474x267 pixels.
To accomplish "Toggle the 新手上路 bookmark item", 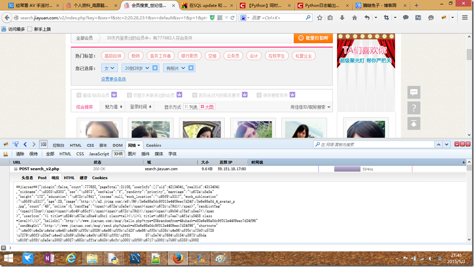I will pos(39,29).
